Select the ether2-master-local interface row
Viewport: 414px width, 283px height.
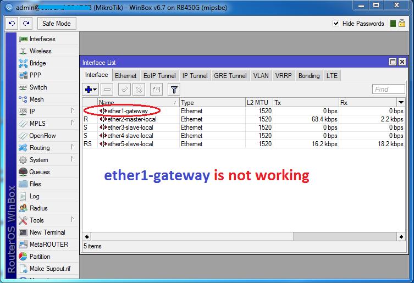pos(244,119)
